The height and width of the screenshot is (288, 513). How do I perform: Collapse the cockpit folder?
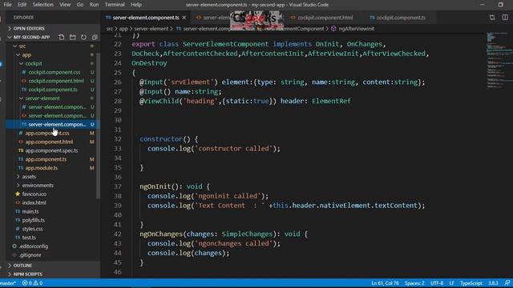coord(34,63)
